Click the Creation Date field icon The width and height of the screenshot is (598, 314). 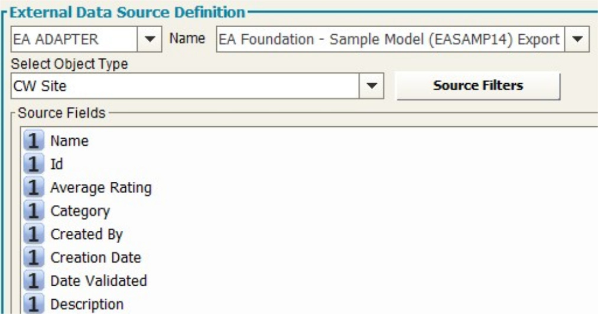pyautogui.click(x=34, y=258)
